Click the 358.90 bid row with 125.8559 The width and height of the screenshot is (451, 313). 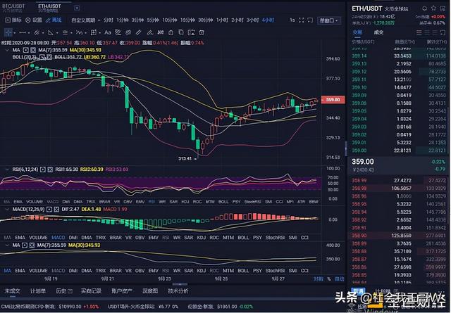point(399,236)
